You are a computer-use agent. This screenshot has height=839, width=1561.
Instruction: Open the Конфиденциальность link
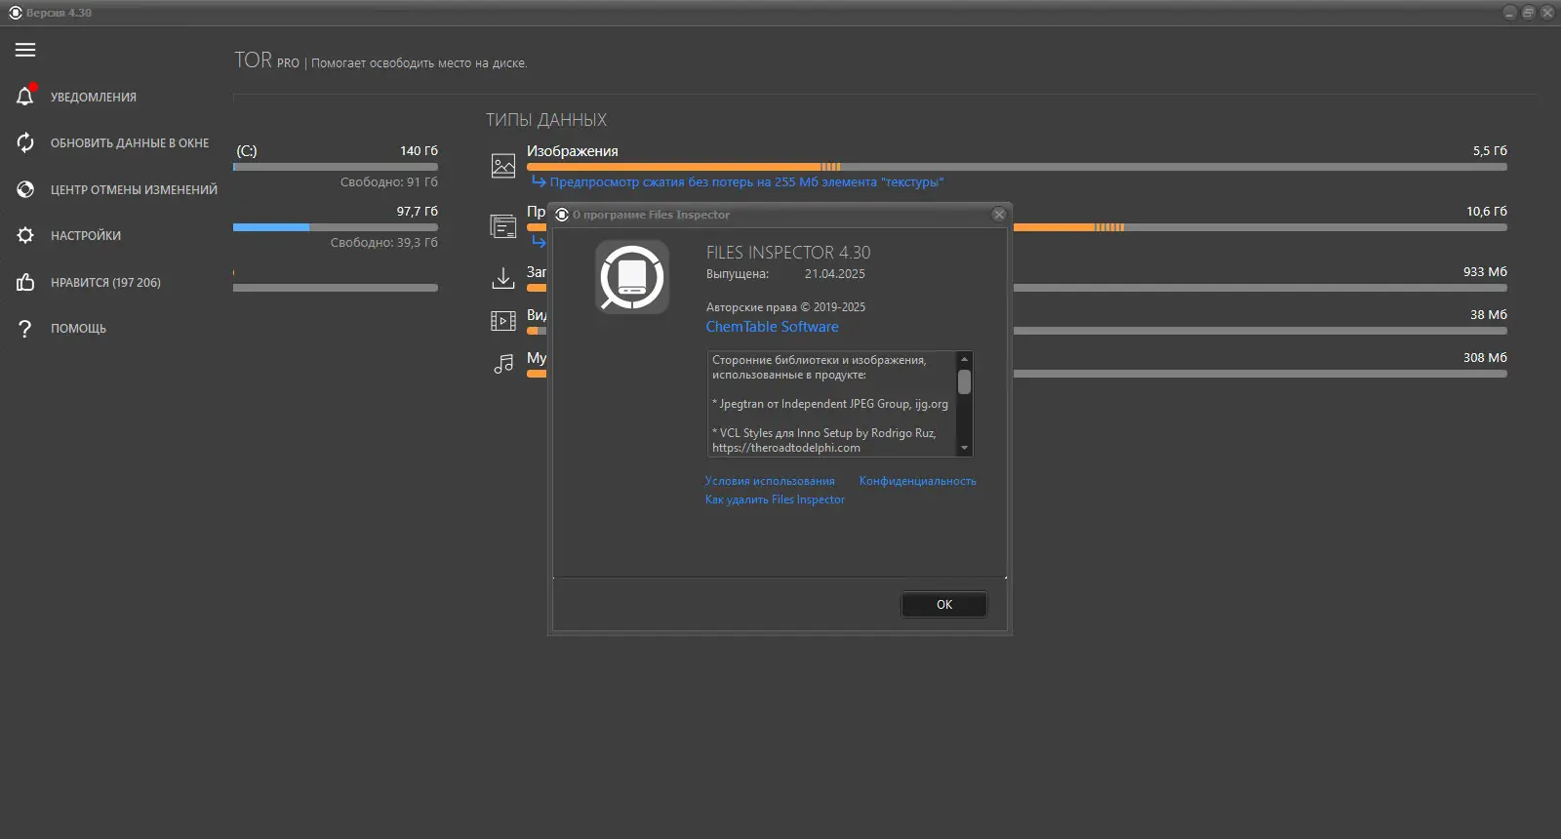point(917,481)
